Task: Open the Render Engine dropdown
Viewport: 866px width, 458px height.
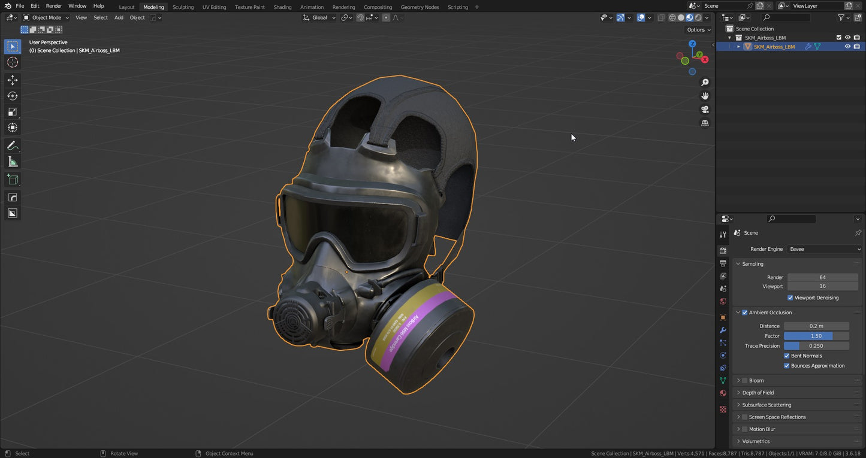Action: 825,249
